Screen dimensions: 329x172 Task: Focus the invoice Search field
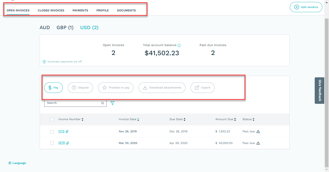pos(73,103)
